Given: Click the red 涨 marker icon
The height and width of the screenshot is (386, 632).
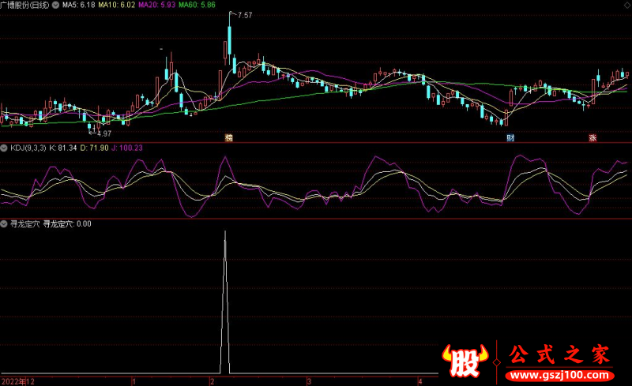Looking at the screenshot, I should click(592, 137).
